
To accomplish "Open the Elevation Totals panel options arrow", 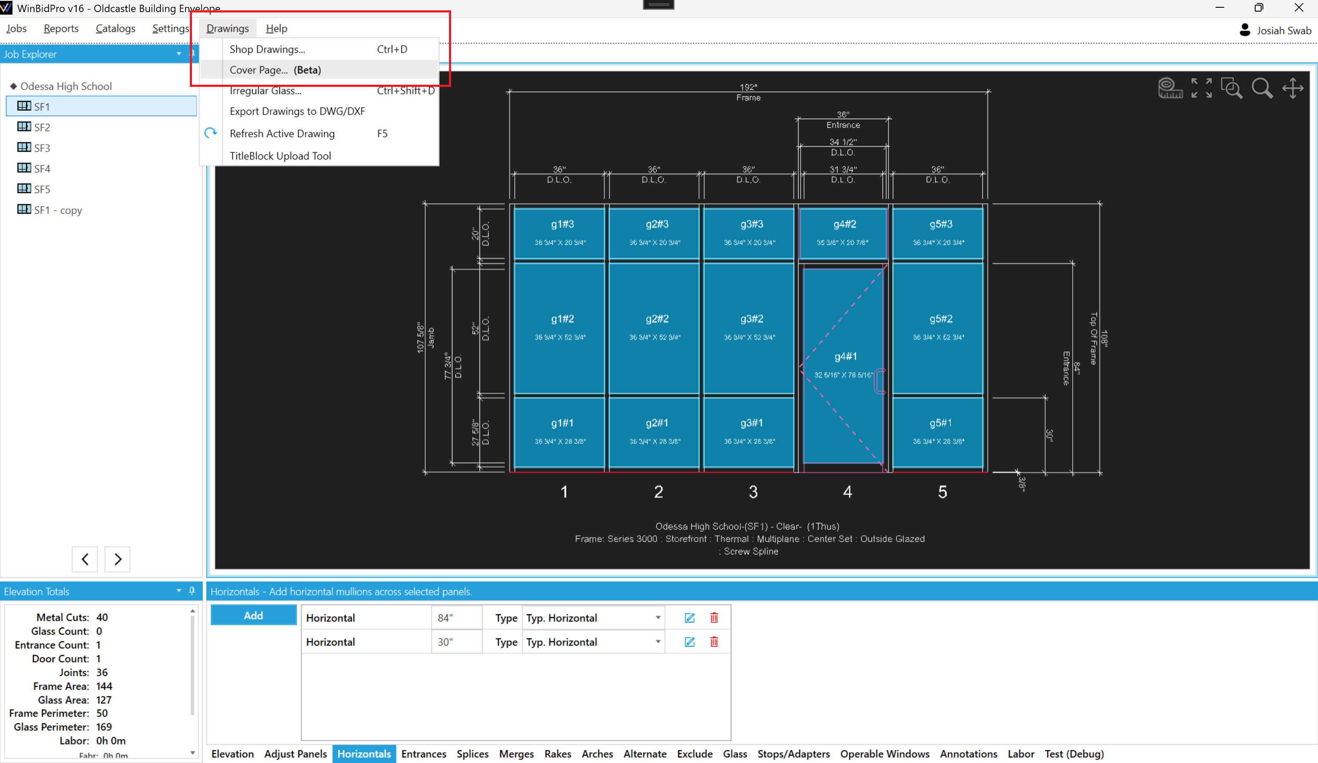I will tap(179, 591).
